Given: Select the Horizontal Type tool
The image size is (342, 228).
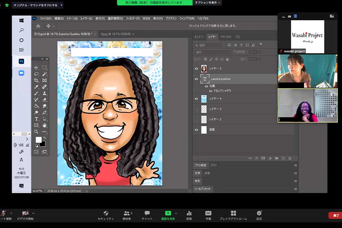Looking at the screenshot, I should 36,119.
